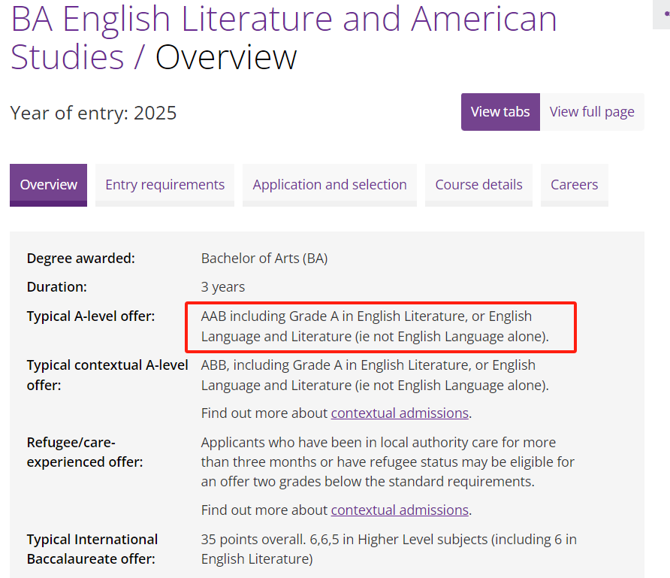
Task: Click the local authority care applicants paragraph
Action: [388, 461]
